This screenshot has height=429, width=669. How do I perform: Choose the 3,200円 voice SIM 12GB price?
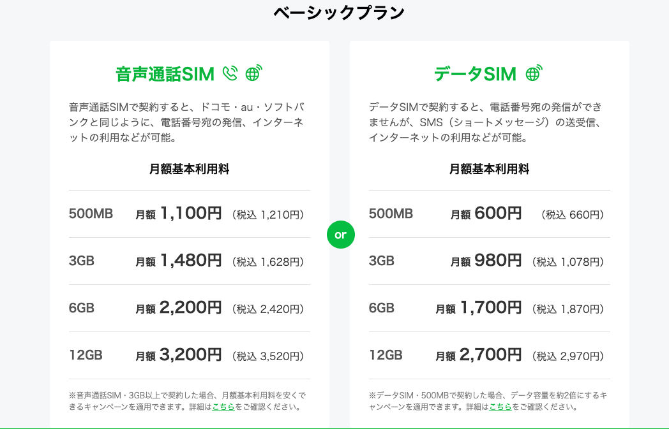tap(191, 355)
